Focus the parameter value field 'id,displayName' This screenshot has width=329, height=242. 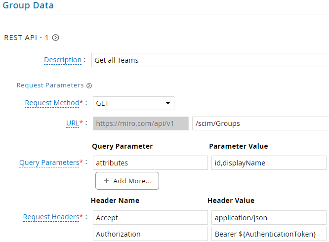pos(269,162)
